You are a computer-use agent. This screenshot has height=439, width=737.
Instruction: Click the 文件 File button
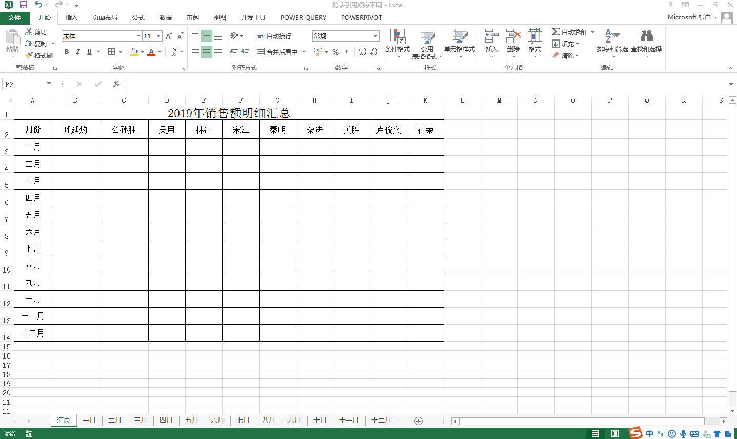14,17
